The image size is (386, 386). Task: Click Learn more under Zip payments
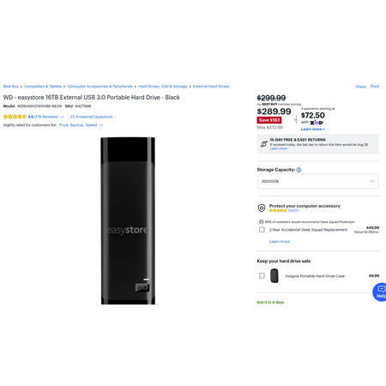(312, 130)
